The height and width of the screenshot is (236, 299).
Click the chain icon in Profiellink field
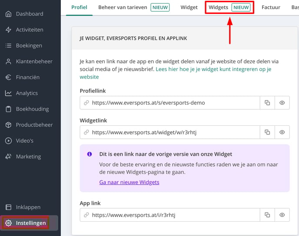pos(86,103)
